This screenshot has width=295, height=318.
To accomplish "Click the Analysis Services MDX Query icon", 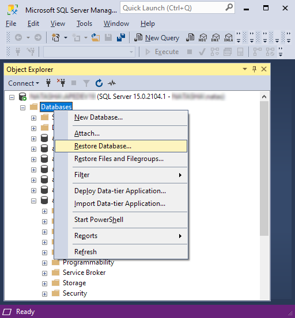I will point(203,38).
